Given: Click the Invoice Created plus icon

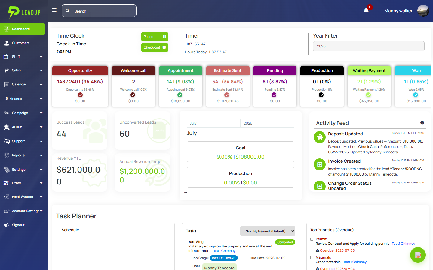Looking at the screenshot, I should 320,164.
